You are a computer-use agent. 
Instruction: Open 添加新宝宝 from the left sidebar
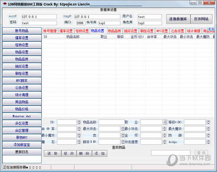pyautogui.click(x=22, y=145)
